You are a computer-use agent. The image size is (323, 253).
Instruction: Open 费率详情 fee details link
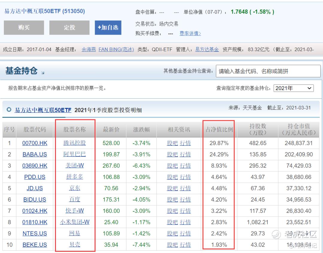pos(190,33)
